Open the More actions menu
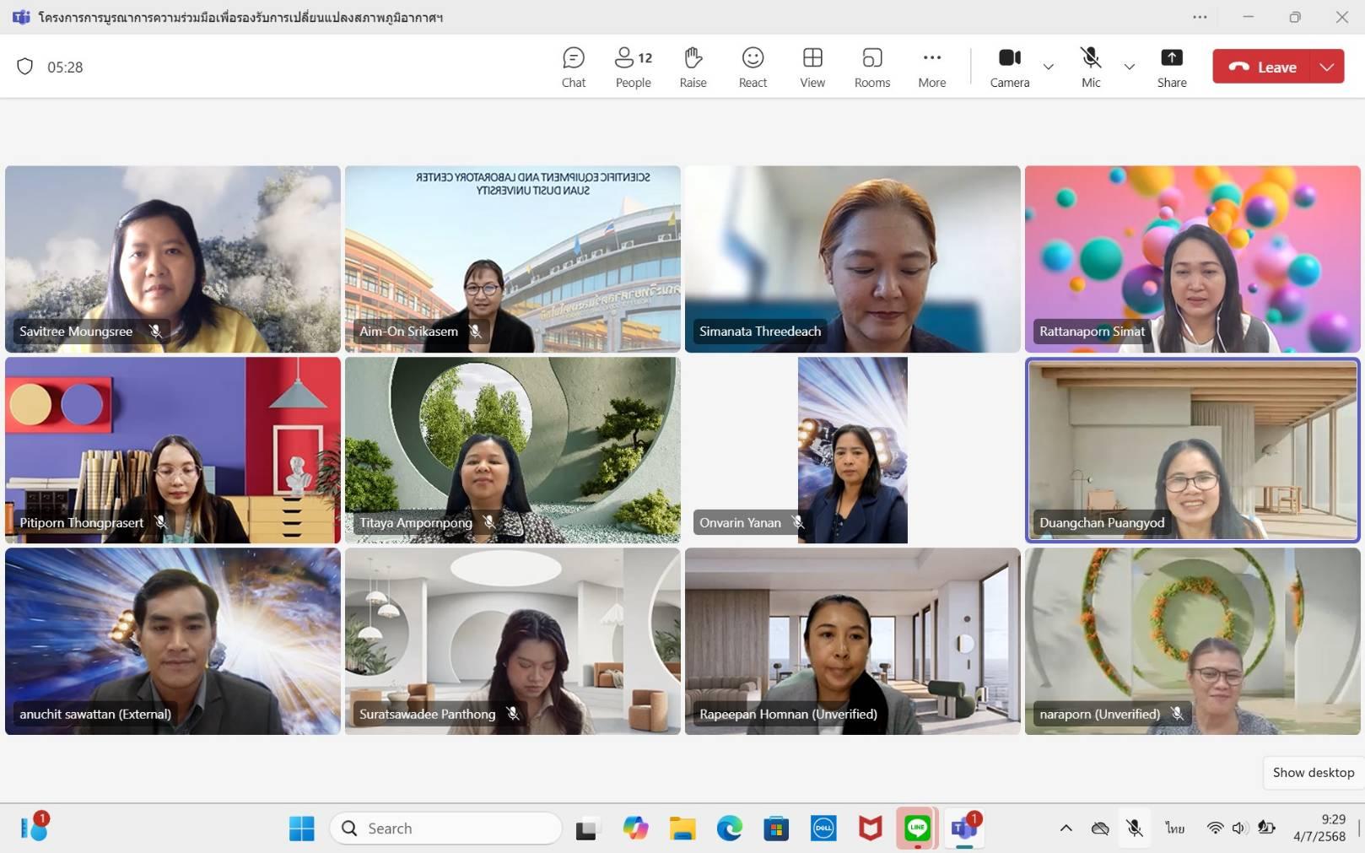 point(931,67)
